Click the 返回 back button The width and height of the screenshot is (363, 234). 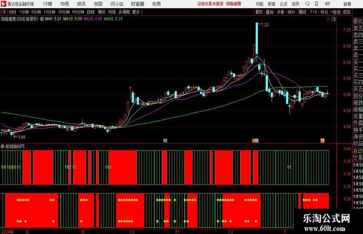pyautogui.click(x=346, y=12)
